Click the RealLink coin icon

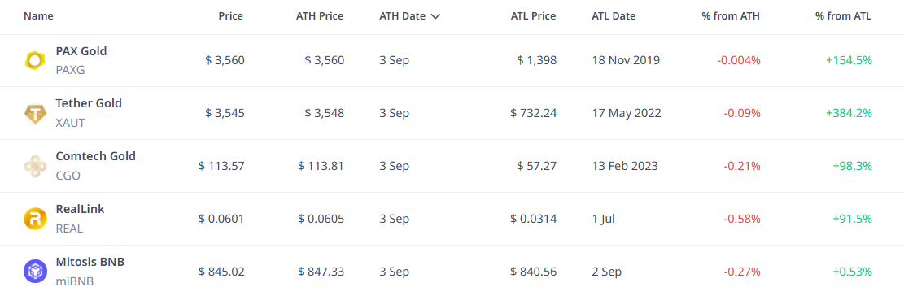(x=35, y=220)
